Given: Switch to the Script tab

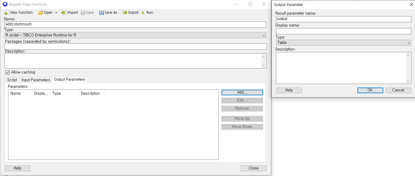Looking at the screenshot, I should [x=12, y=80].
